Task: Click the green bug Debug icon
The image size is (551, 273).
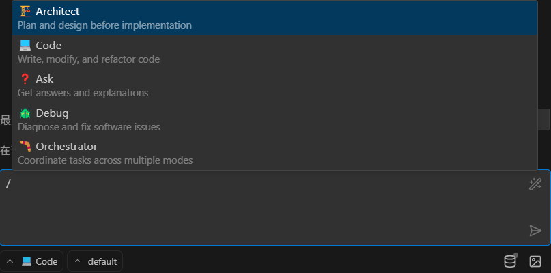Action: tap(25, 113)
